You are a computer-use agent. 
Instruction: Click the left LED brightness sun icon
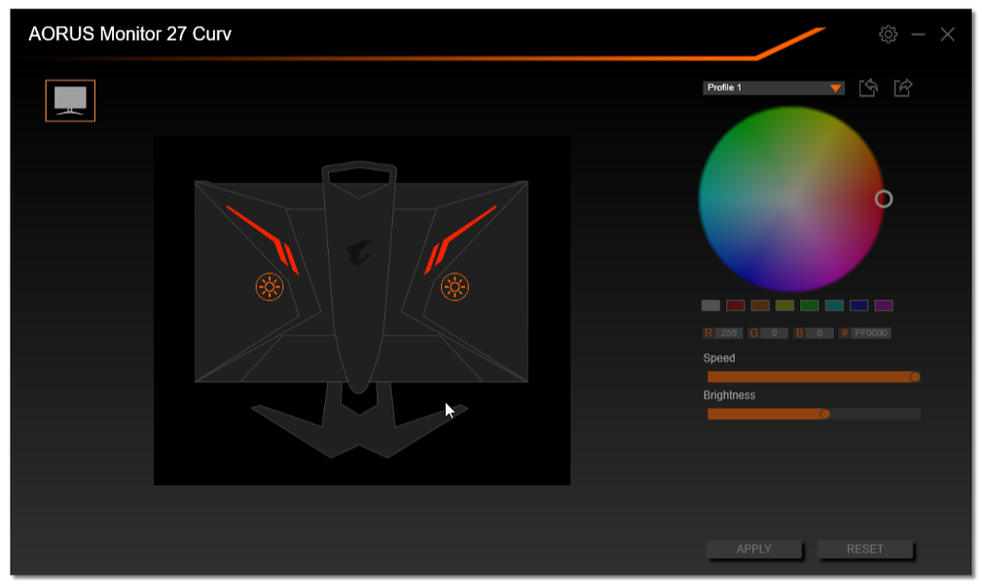pyautogui.click(x=270, y=287)
